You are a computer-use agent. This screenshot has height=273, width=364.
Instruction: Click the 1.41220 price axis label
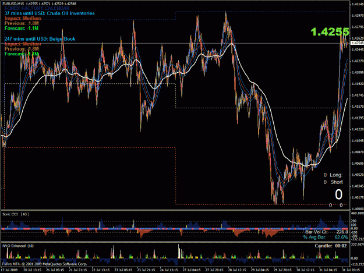pyautogui.click(x=358, y=129)
